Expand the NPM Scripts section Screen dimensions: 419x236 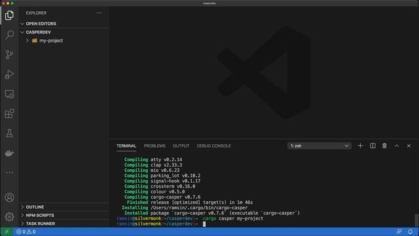point(64,215)
